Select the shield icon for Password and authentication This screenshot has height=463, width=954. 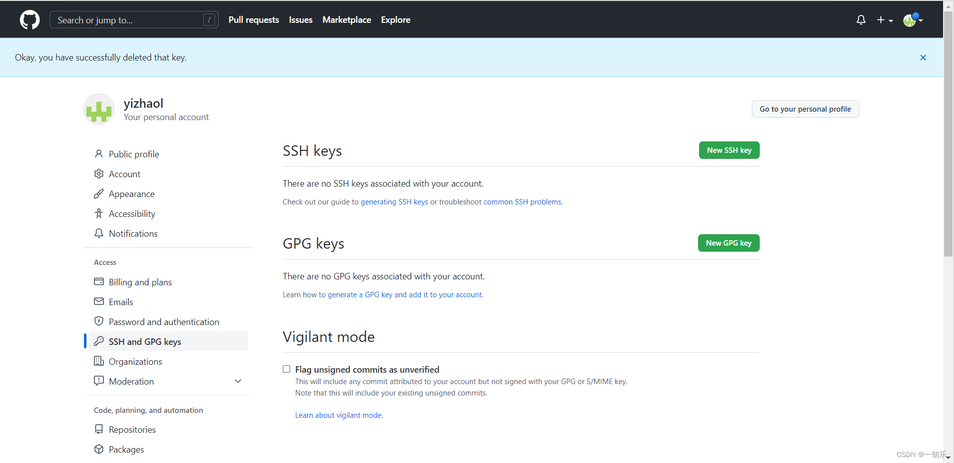click(99, 321)
